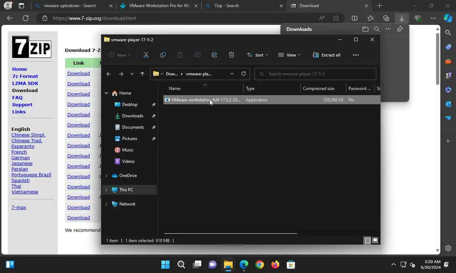Click Extract all in Explorer toolbar
The height and width of the screenshot is (273, 456).
pyautogui.click(x=327, y=55)
